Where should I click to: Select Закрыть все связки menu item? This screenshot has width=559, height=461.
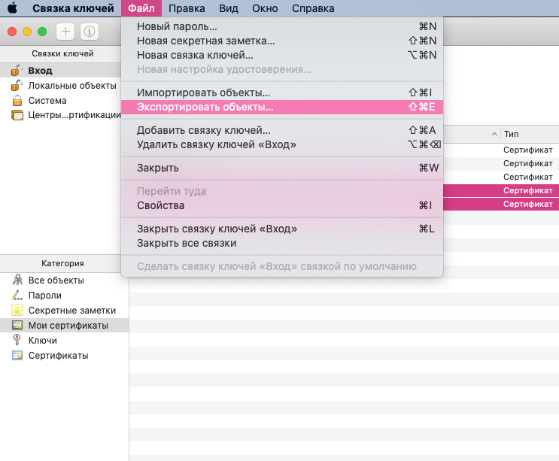click(282, 243)
